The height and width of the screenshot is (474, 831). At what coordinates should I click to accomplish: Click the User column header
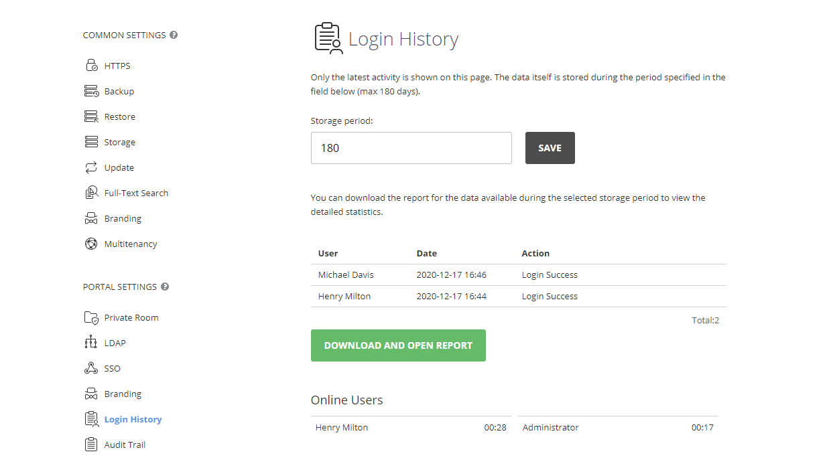tap(328, 253)
